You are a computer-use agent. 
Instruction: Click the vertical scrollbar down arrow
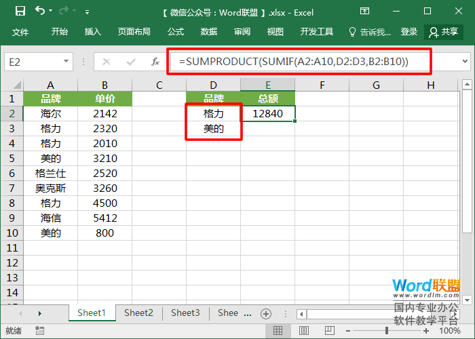pyautogui.click(x=467, y=300)
